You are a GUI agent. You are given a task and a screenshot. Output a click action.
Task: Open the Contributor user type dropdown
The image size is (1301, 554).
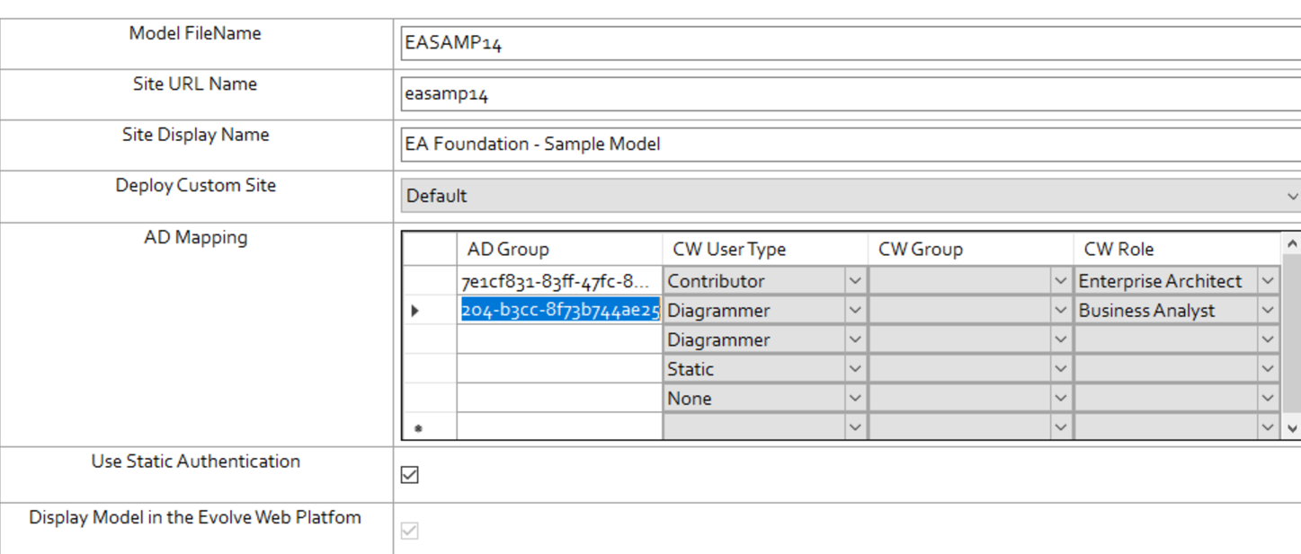point(855,281)
